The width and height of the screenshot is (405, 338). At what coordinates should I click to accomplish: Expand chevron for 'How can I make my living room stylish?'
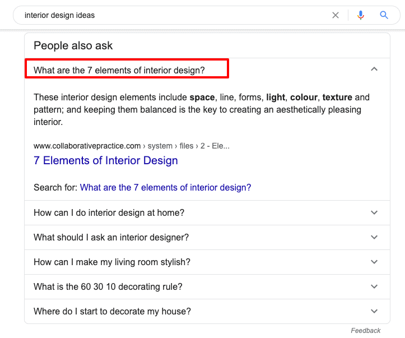click(374, 262)
